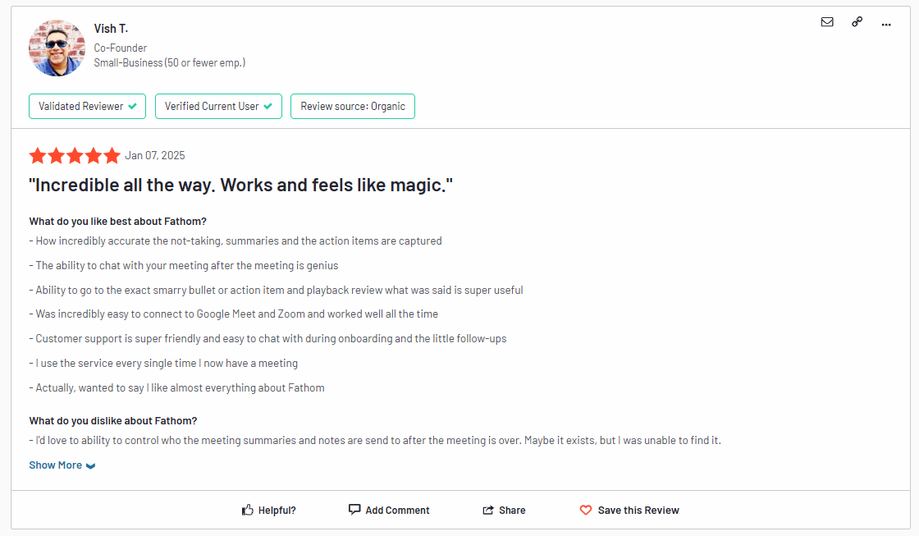Click the first rating star
Viewport: 919px width, 536px height.
[x=38, y=155]
